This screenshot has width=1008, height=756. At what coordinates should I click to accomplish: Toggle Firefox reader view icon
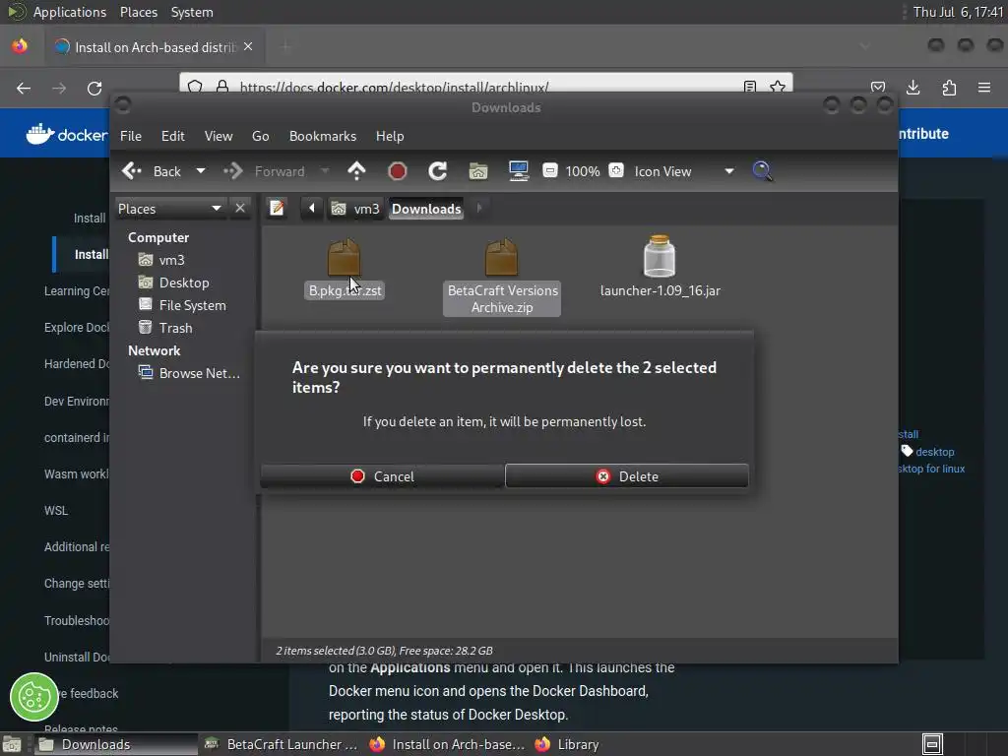749,87
